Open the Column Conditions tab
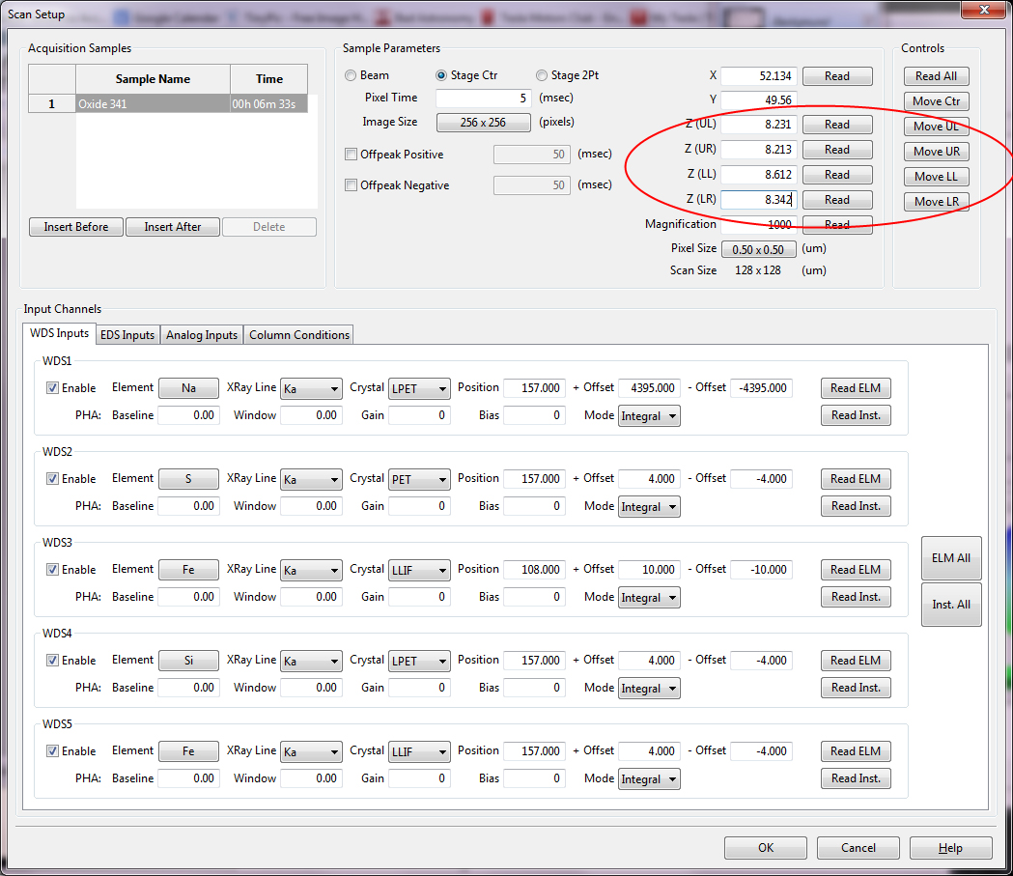The image size is (1013, 876). coord(298,335)
